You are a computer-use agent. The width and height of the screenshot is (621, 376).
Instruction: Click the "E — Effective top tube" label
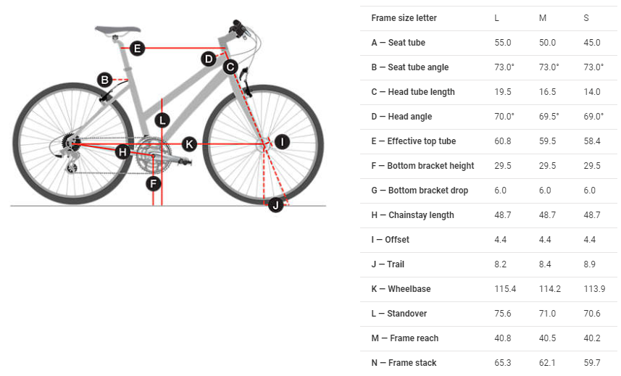coord(413,141)
